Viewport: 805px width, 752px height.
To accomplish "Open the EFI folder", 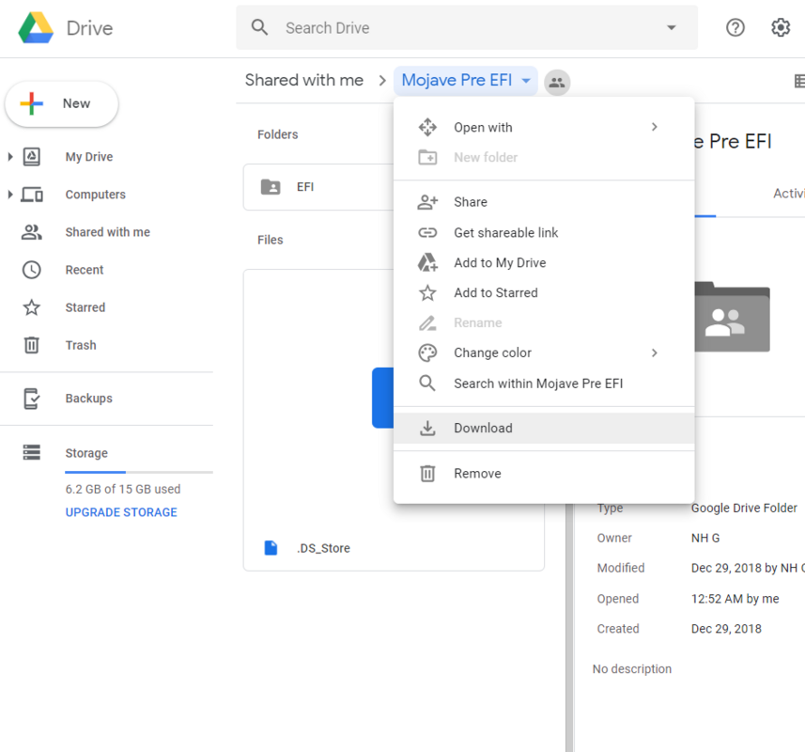I will tap(305, 187).
